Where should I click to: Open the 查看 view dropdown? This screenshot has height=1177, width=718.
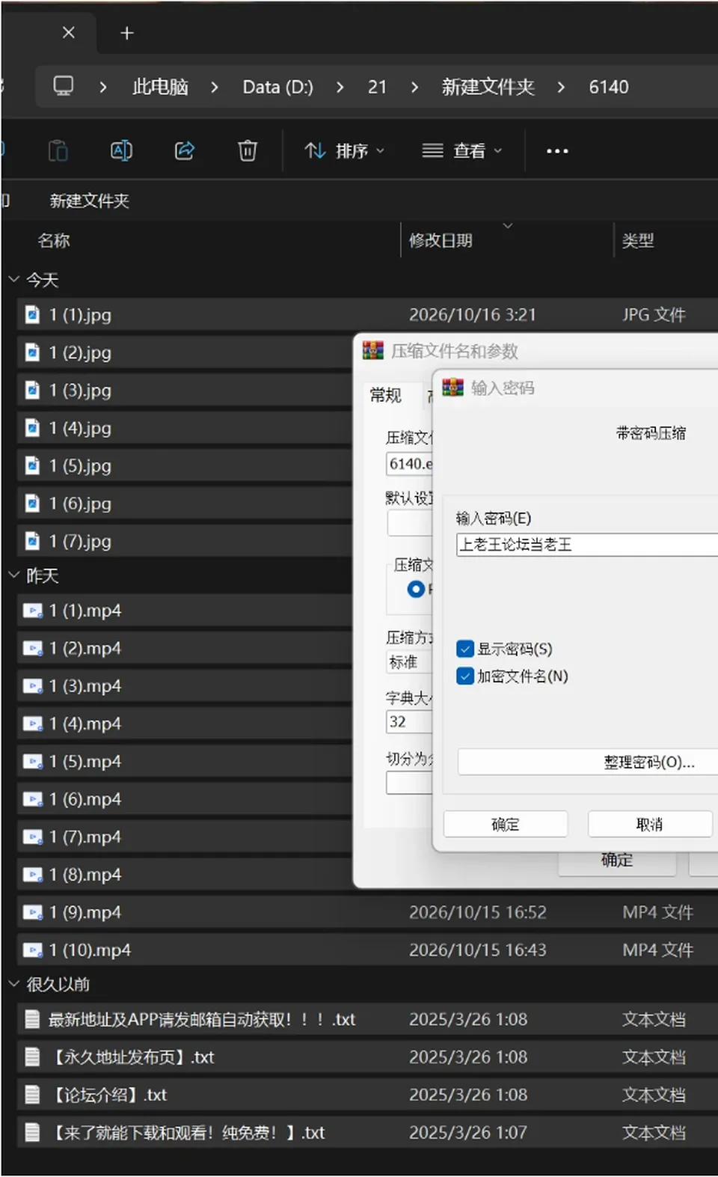[462, 151]
